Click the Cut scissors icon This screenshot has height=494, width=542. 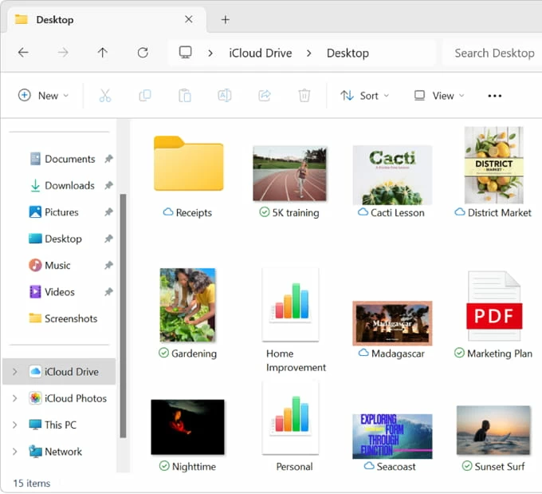click(x=105, y=96)
